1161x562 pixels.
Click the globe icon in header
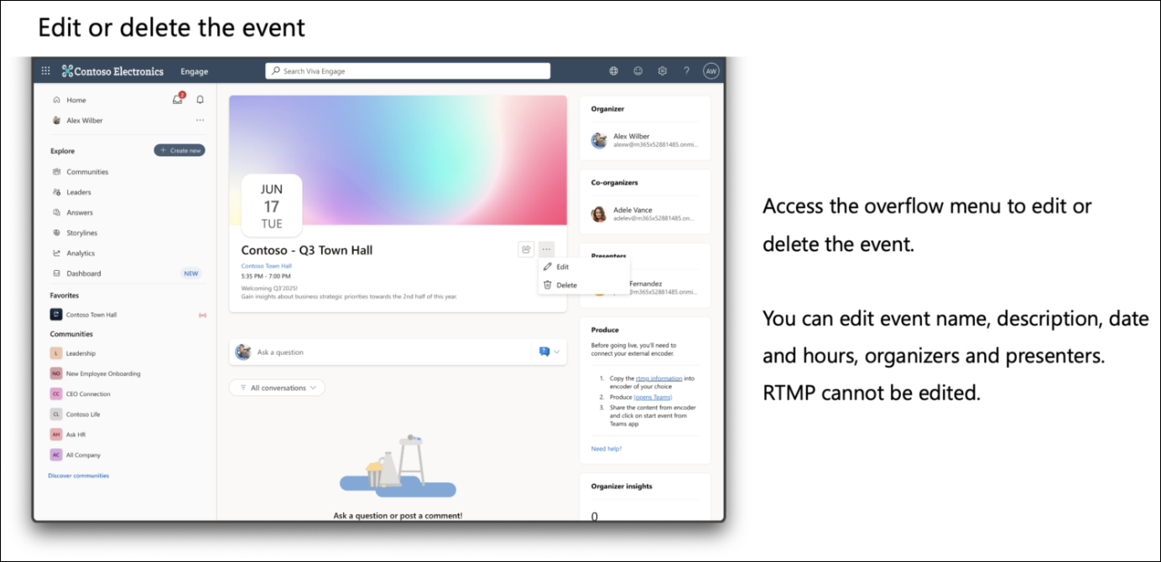613,71
